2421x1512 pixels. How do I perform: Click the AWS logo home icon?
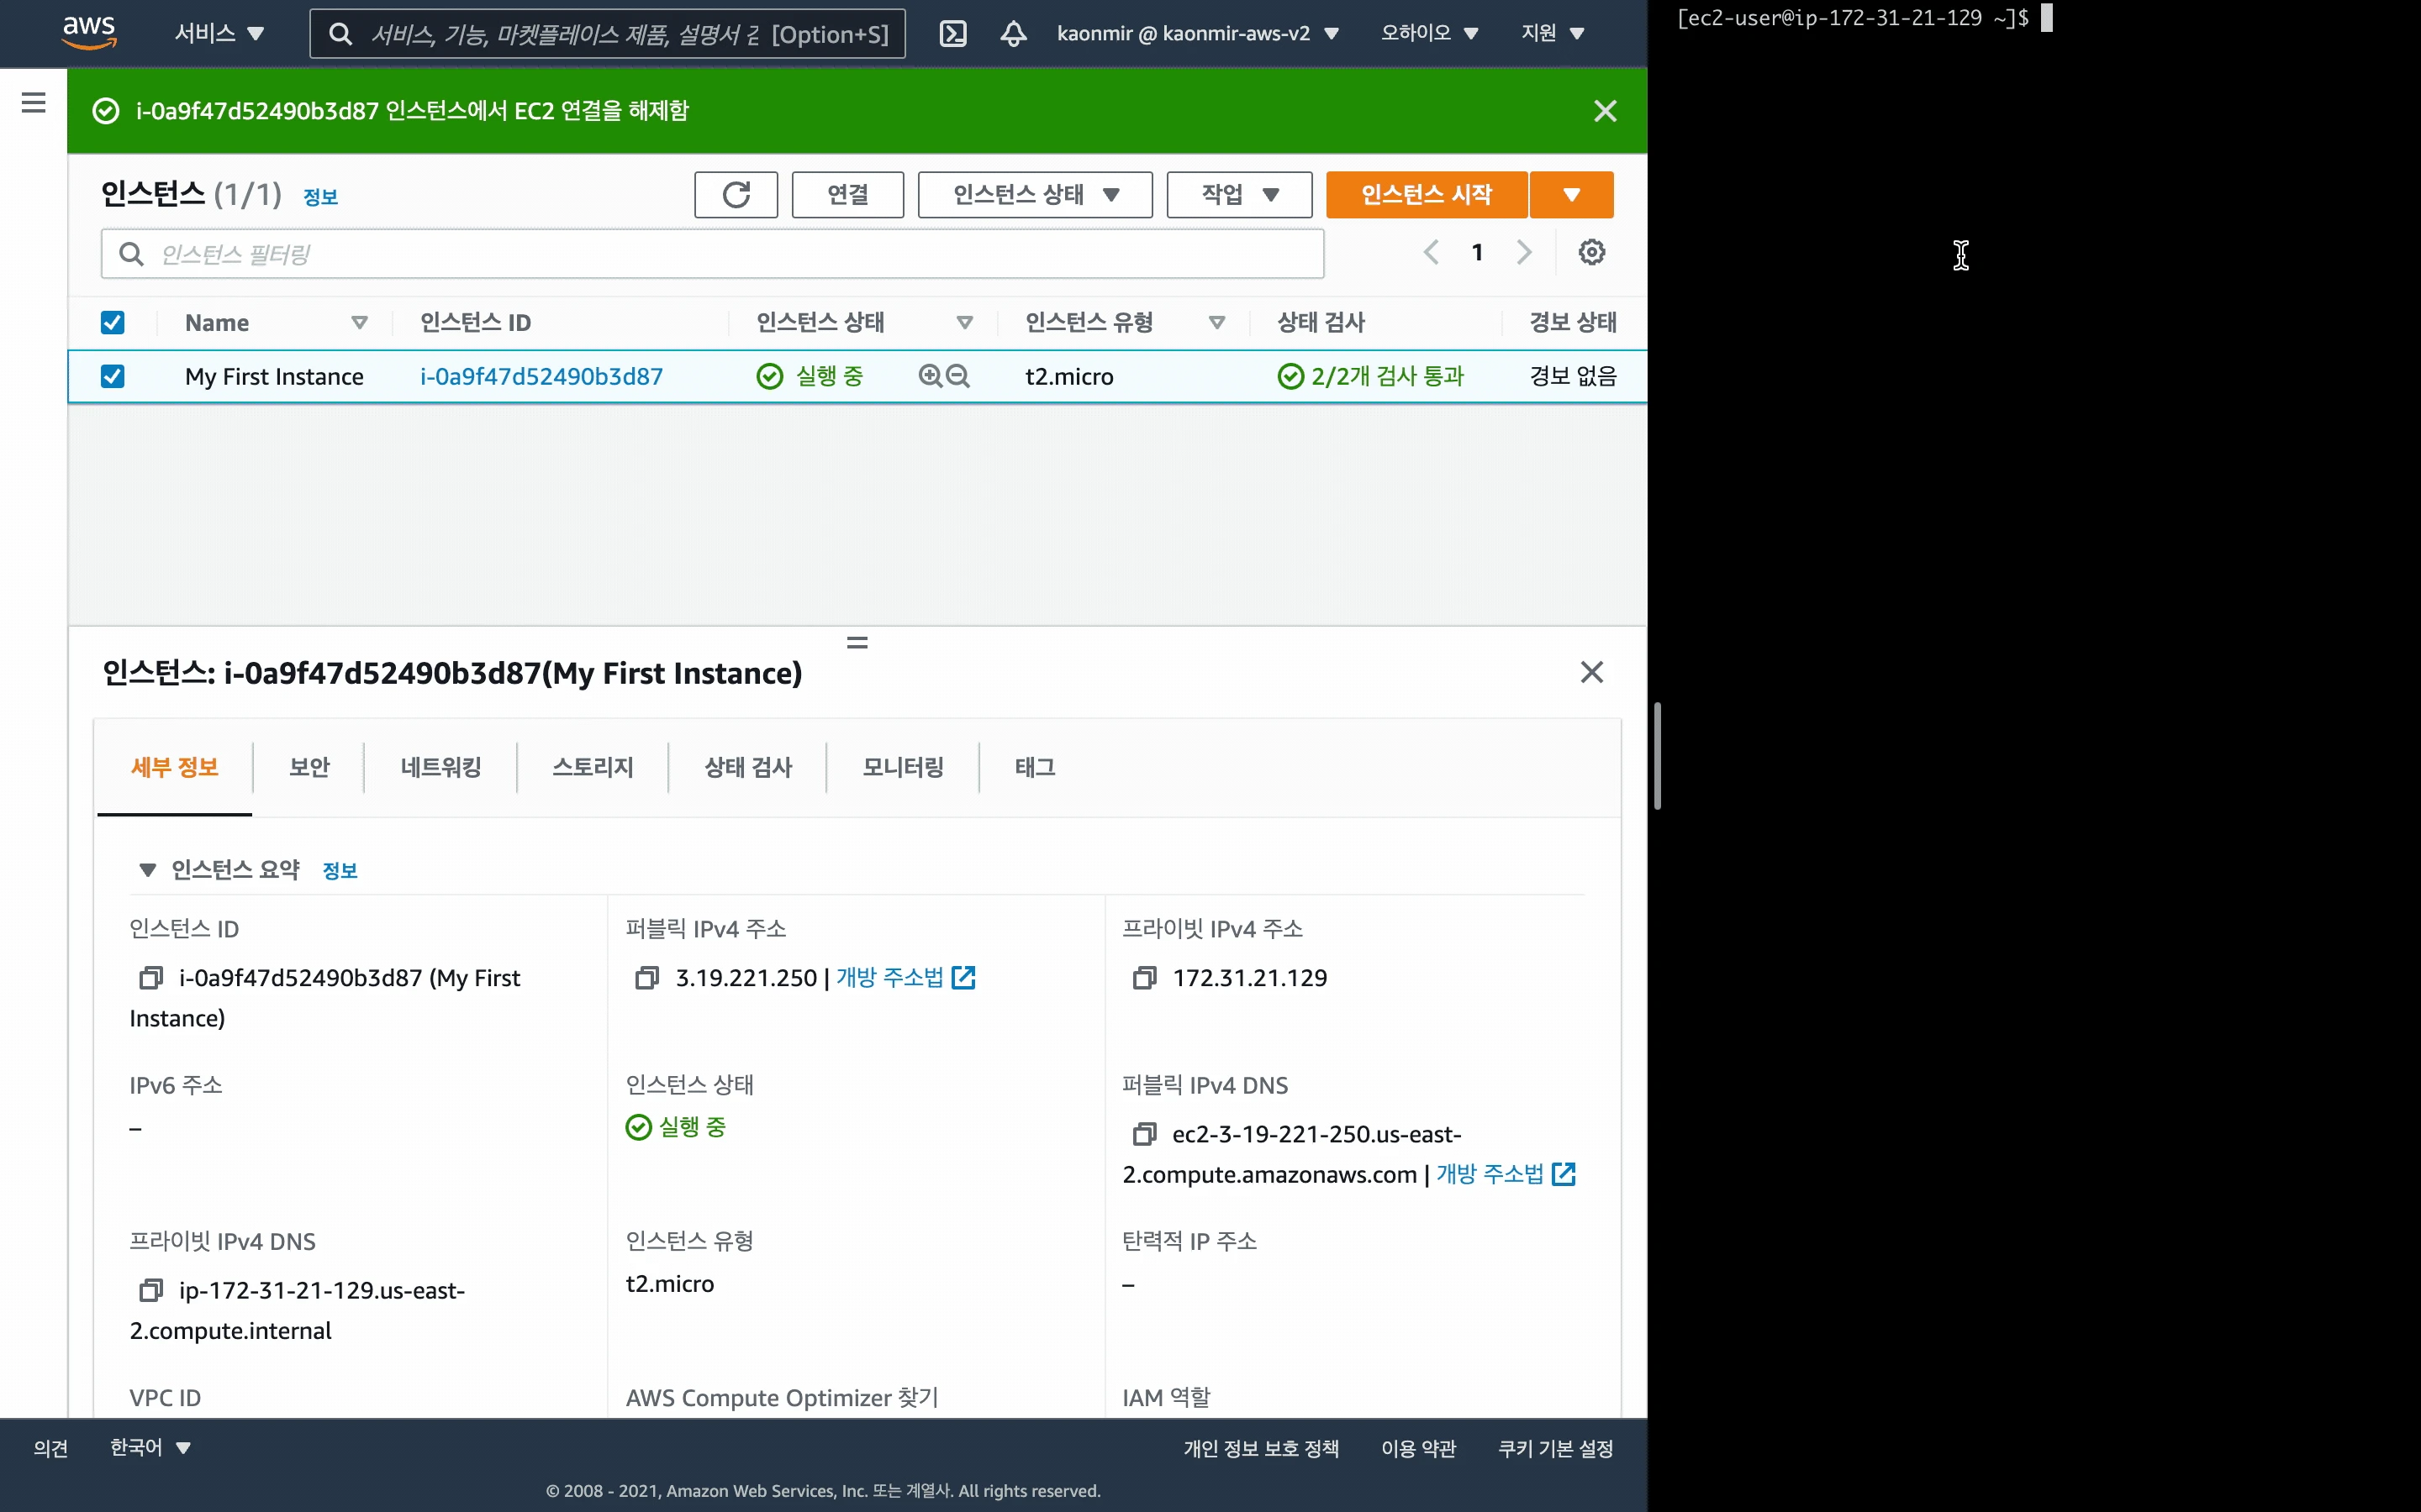pyautogui.click(x=90, y=32)
